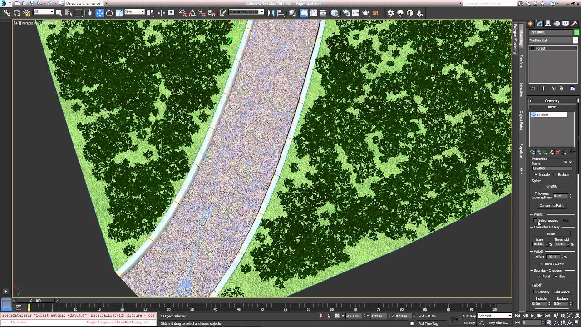Choose Size for Boundary Checking

pyautogui.click(x=556, y=277)
